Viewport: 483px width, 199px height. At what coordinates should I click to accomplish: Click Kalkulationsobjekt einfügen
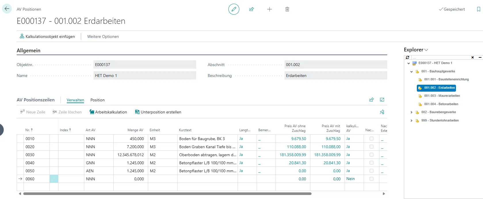[x=47, y=36]
